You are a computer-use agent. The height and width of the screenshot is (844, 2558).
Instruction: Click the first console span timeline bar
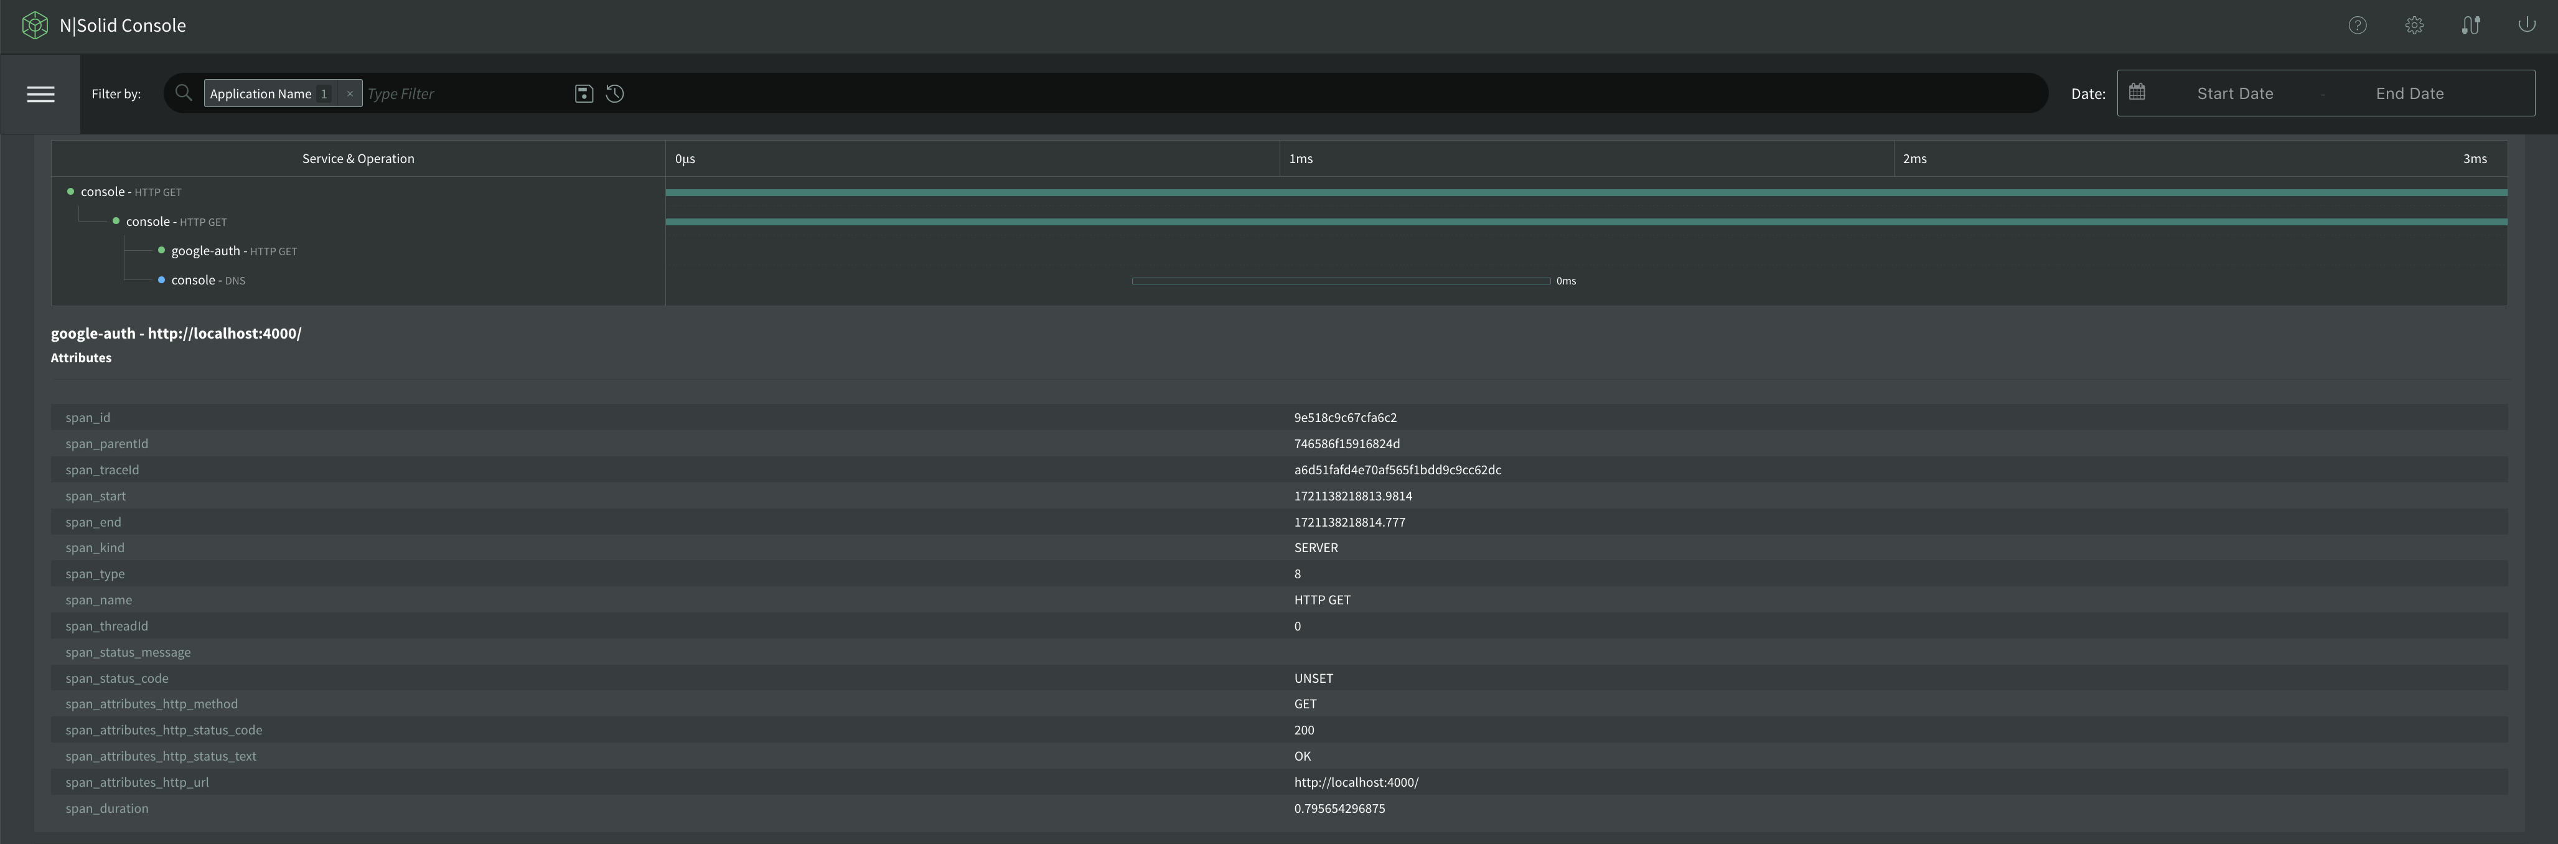tap(1586, 192)
